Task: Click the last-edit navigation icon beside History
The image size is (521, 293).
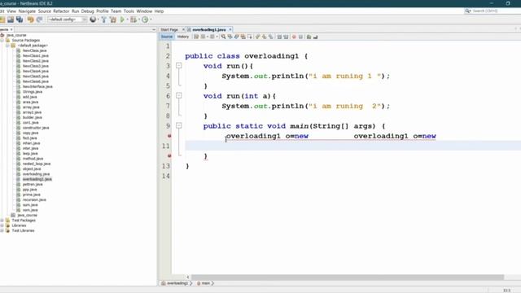Action: pyautogui.click(x=196, y=37)
